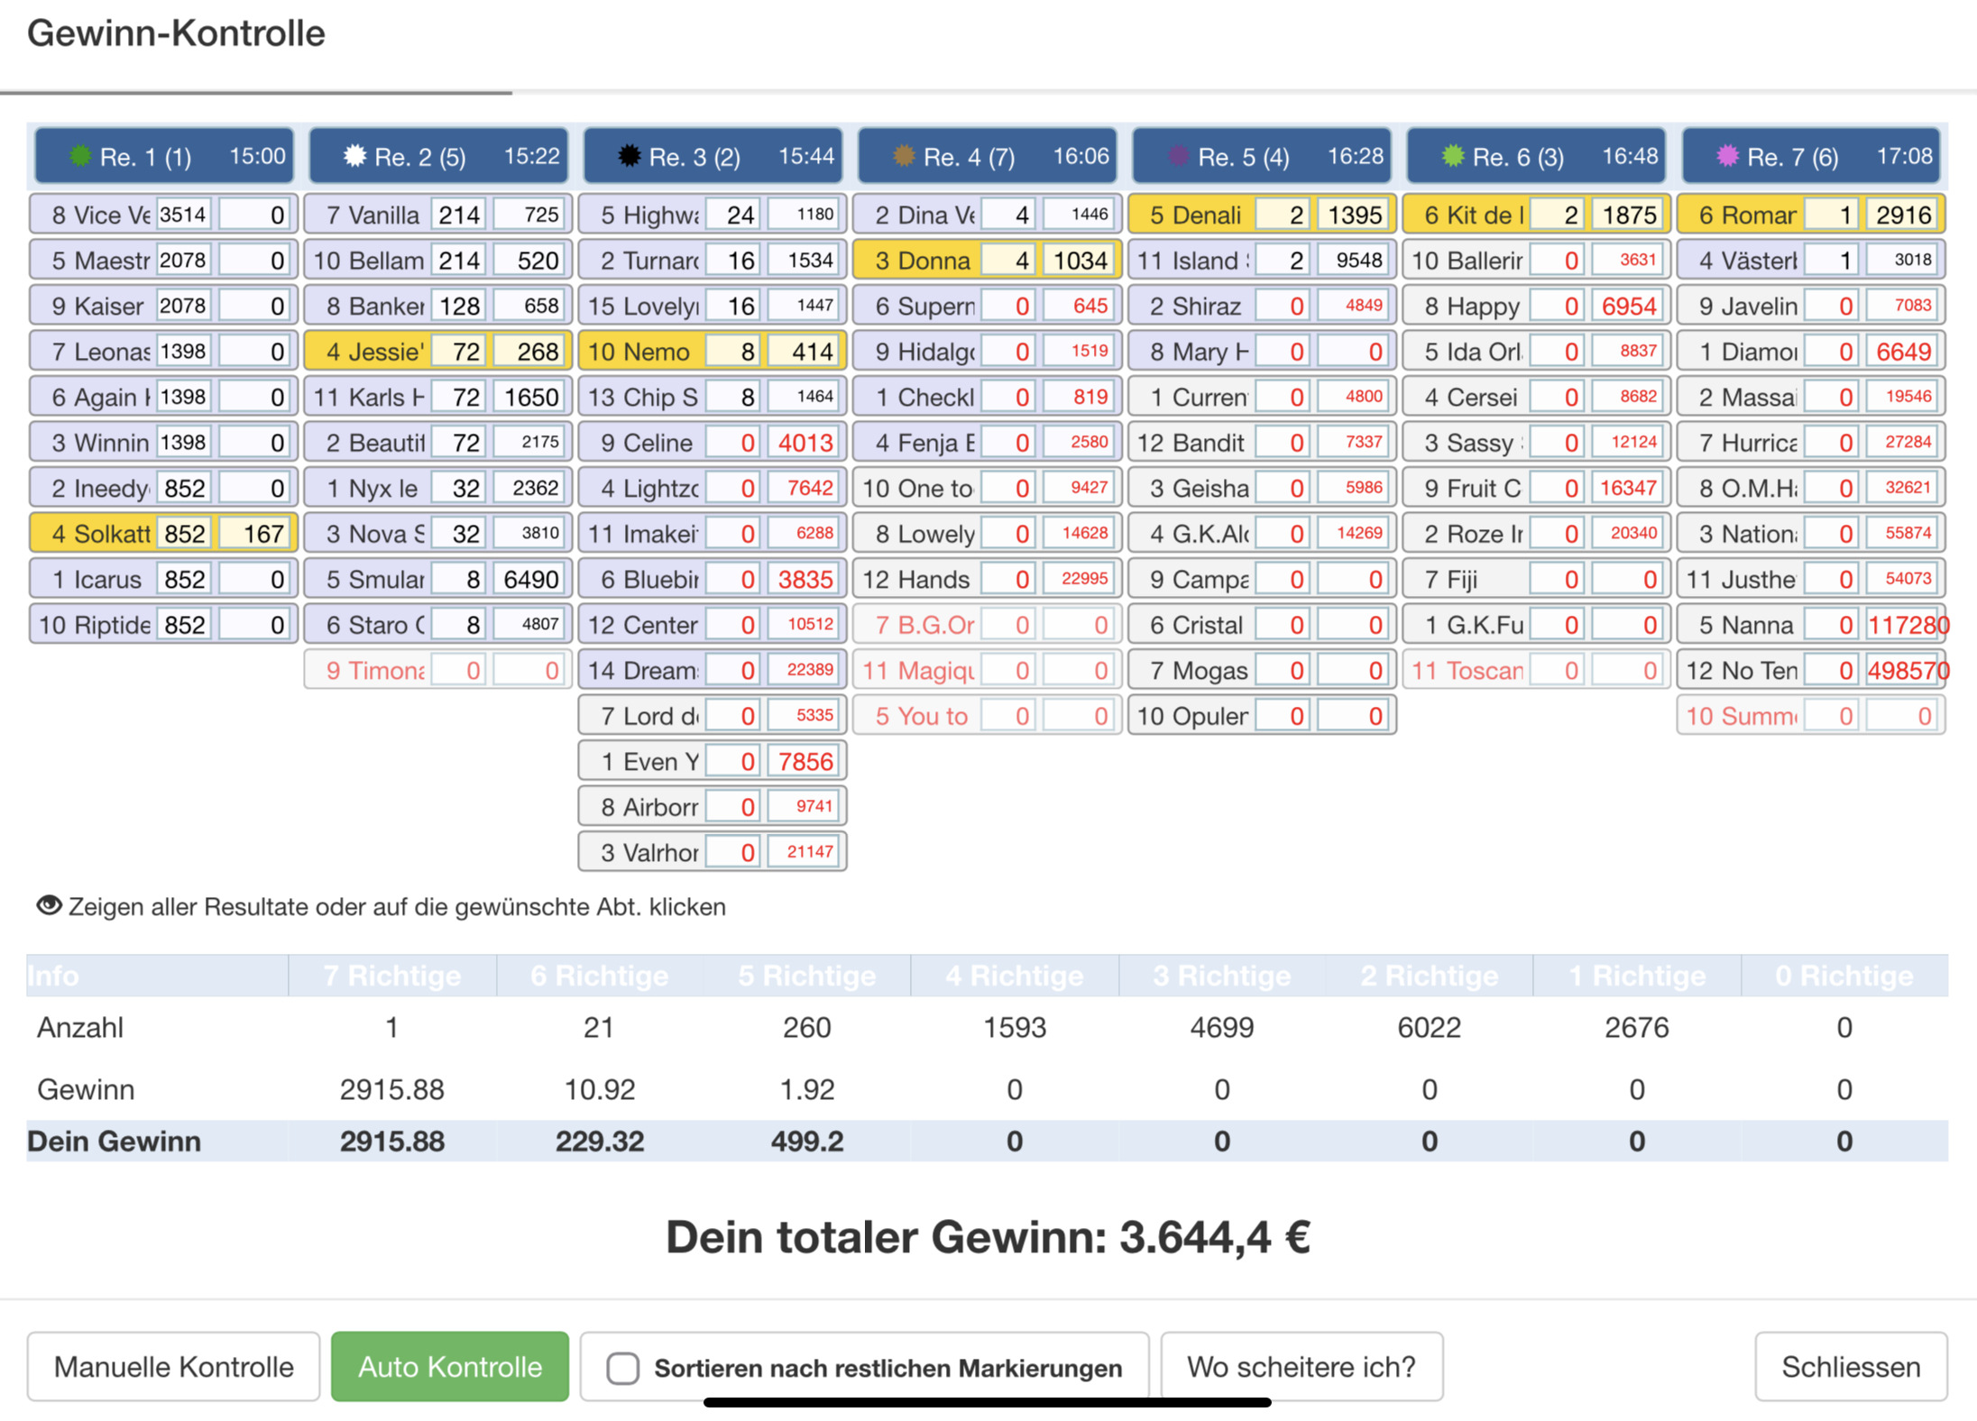The height and width of the screenshot is (1421, 1977).
Task: Click the highlighted 10 Nemo row in race 3
Action: (x=713, y=352)
